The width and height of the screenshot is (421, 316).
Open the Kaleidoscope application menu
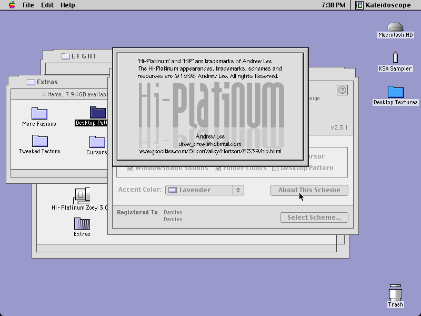pyautogui.click(x=384, y=5)
